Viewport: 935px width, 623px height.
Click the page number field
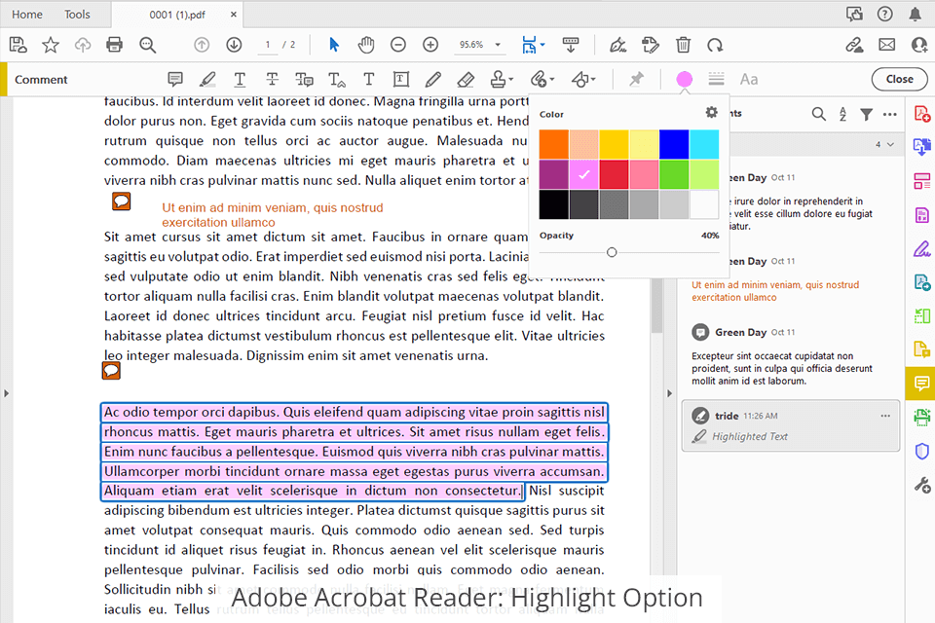pyautogui.click(x=268, y=45)
